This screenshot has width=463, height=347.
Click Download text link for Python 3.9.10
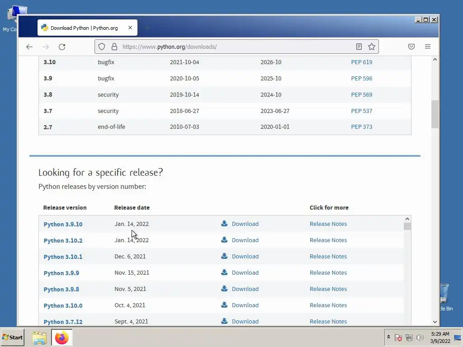pos(245,224)
